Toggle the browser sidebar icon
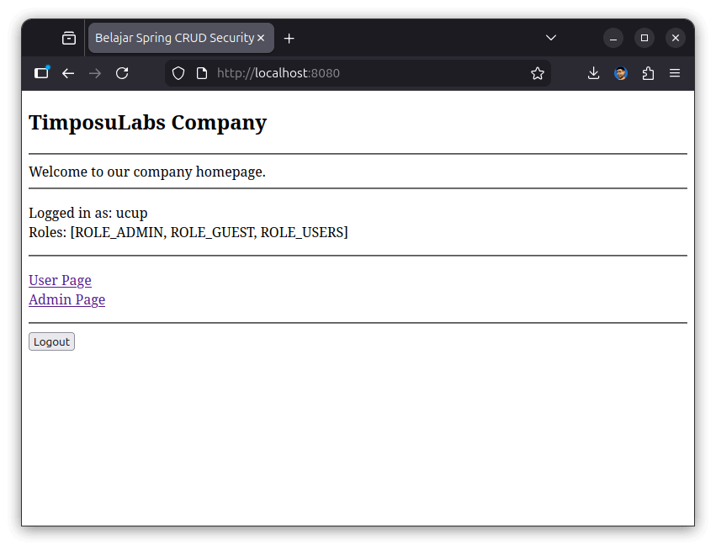The width and height of the screenshot is (716, 550). coord(41,73)
